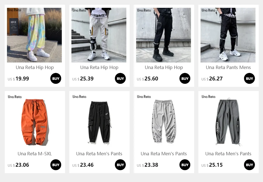Click the 'Una Reta M-5XL' product title
The height and width of the screenshot is (182, 263).
pos(35,154)
